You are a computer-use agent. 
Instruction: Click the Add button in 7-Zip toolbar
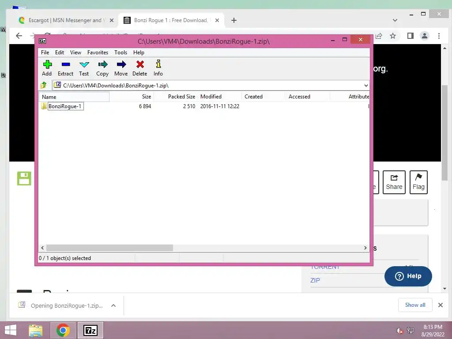point(47,68)
